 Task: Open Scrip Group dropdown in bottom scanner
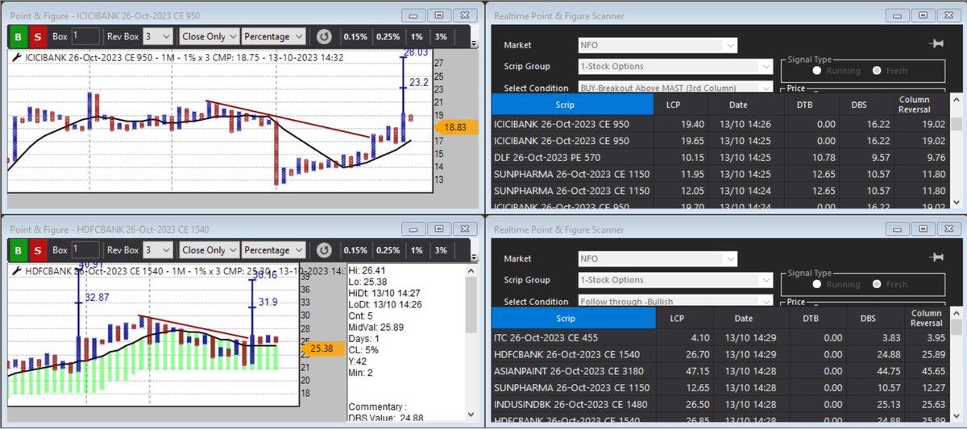[675, 280]
